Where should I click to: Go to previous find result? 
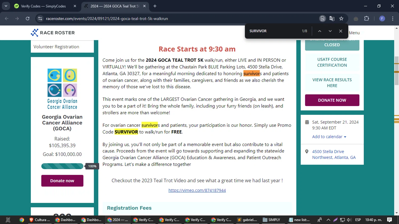(320, 31)
